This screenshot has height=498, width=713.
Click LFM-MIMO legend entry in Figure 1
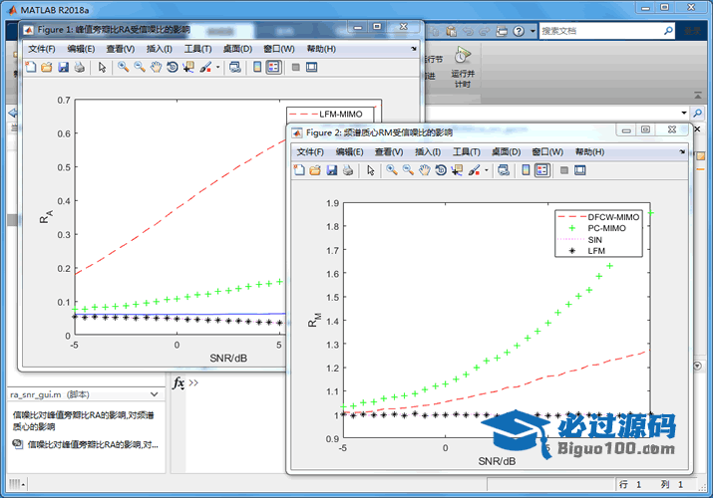(x=325, y=114)
